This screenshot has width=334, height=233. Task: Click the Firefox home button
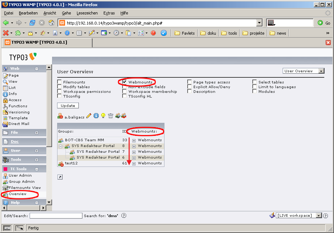tap(51, 23)
